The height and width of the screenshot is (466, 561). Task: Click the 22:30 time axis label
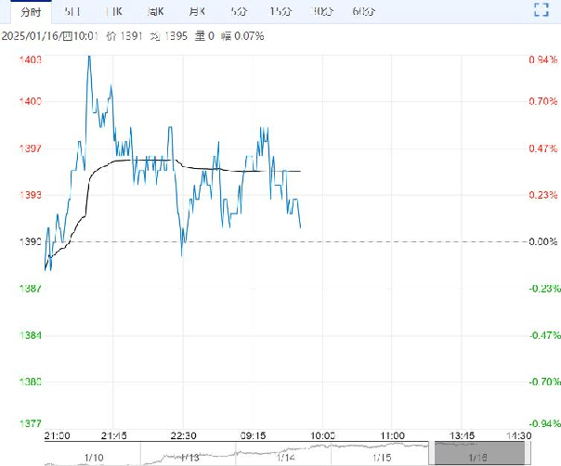(x=183, y=435)
